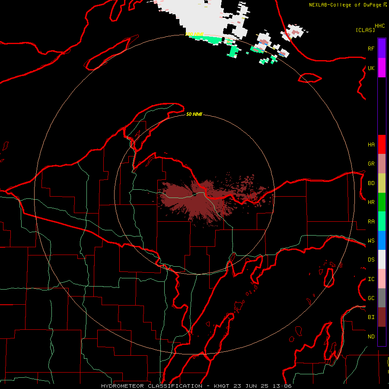Viewport: 389px width, 389px height.
Task: Click the GR salmon legend swatch
Action: 382,164
